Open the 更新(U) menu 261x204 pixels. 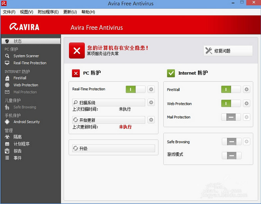tap(70, 12)
